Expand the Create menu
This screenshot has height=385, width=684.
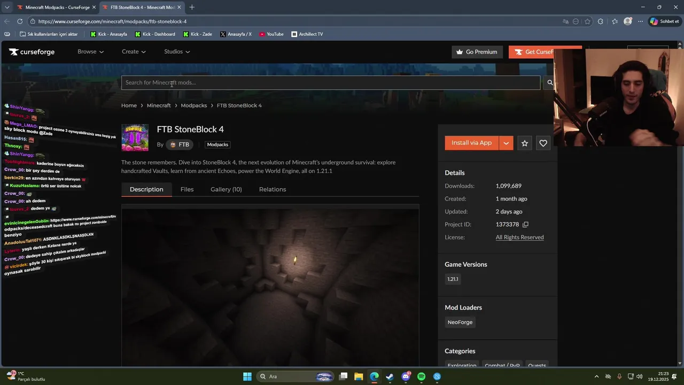(134, 52)
